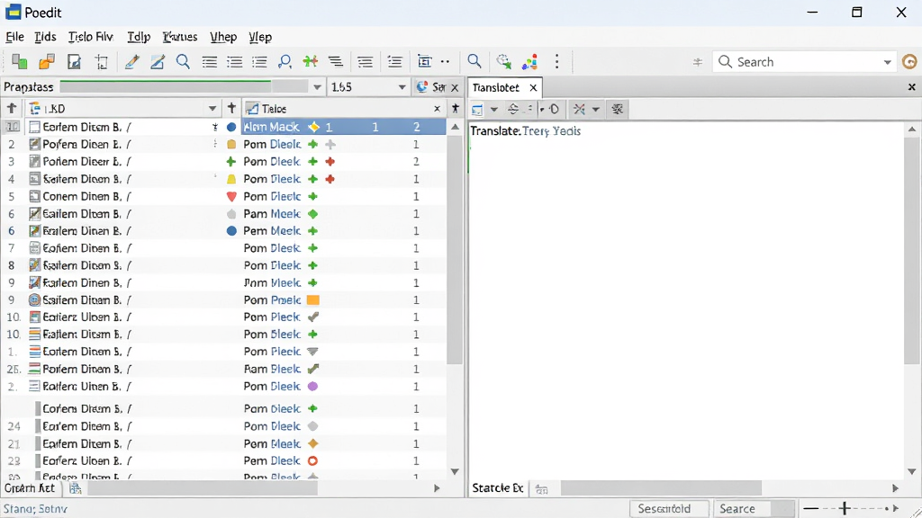Viewport: 922px width, 518px height.
Task: Click the crossed-arrows icon in the translation toolbar
Action: [x=579, y=109]
